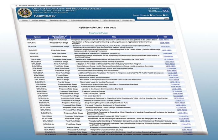
Task: Open the FAQs / Resources tab
Action: [111, 20]
